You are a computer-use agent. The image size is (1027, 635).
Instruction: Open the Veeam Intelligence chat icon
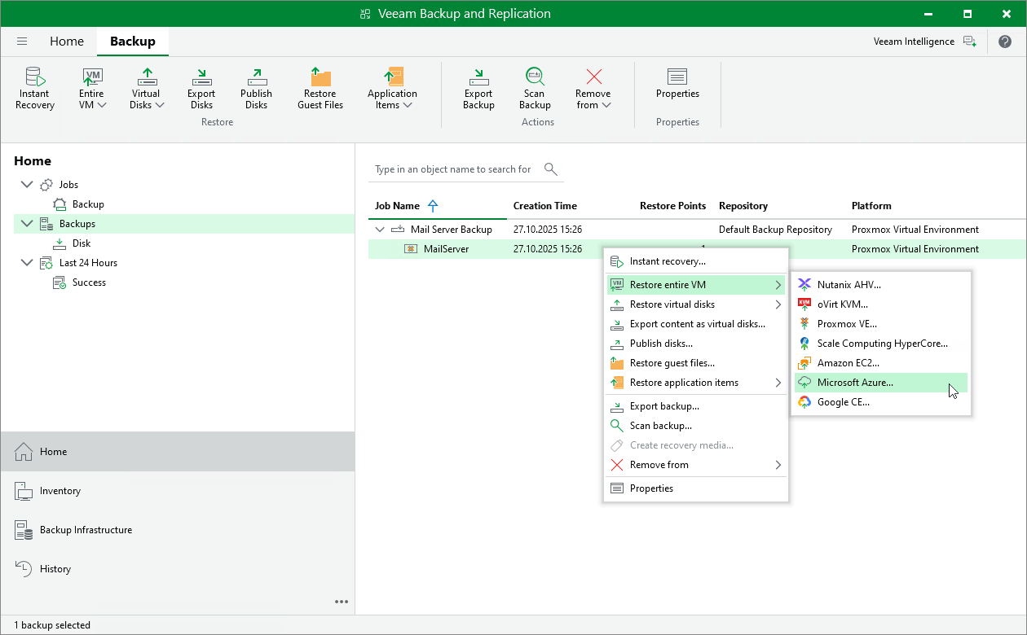pyautogui.click(x=969, y=41)
